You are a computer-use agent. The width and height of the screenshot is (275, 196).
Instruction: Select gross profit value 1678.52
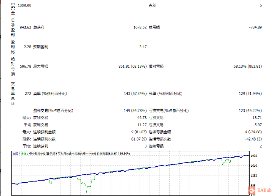[x=140, y=27]
